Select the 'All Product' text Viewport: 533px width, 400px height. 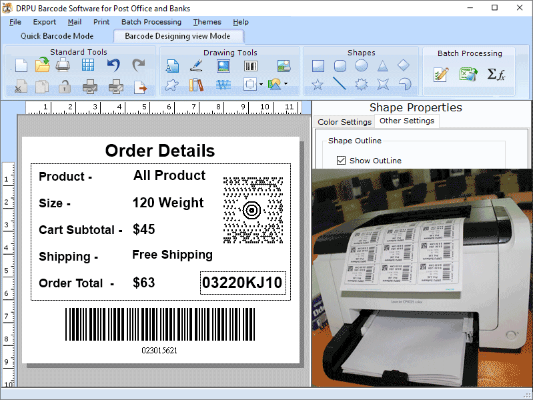[169, 175]
